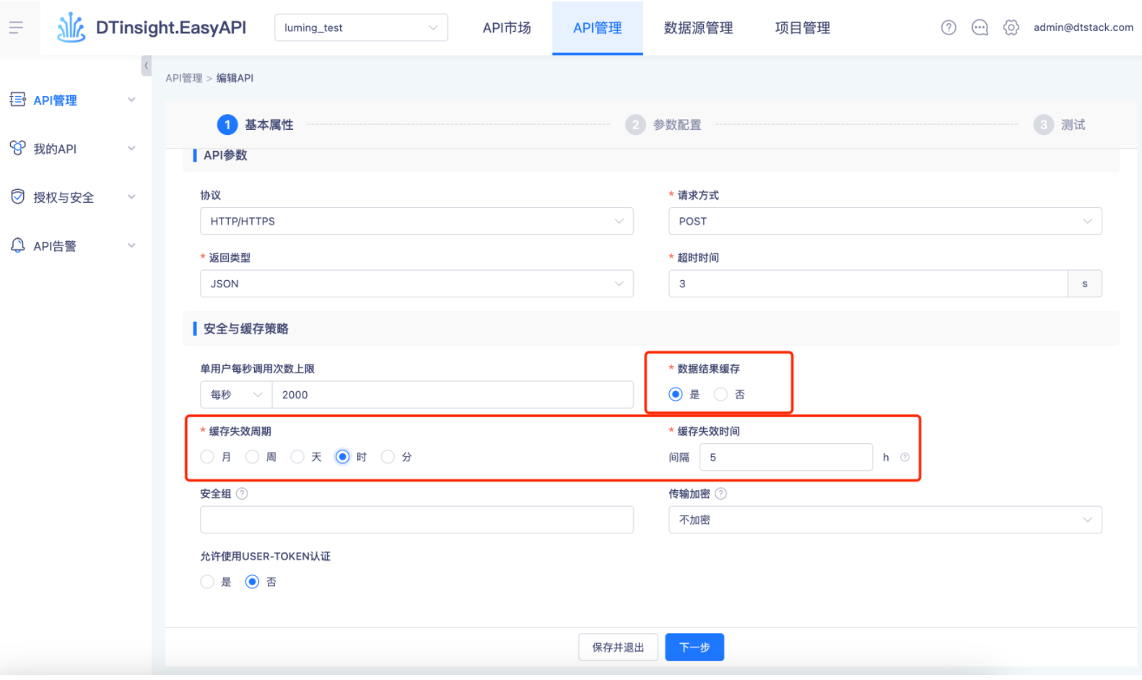Click the 传输加密 help tooltip icon

[720, 494]
